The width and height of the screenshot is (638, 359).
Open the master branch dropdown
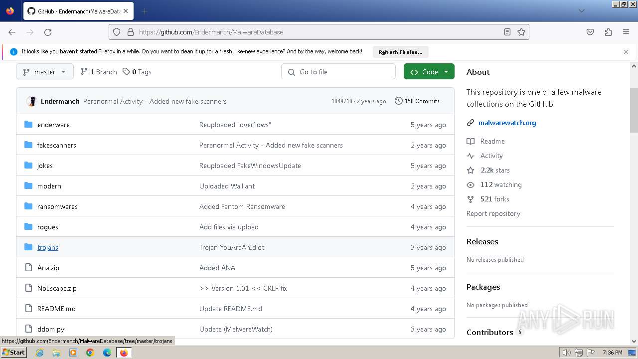45,72
